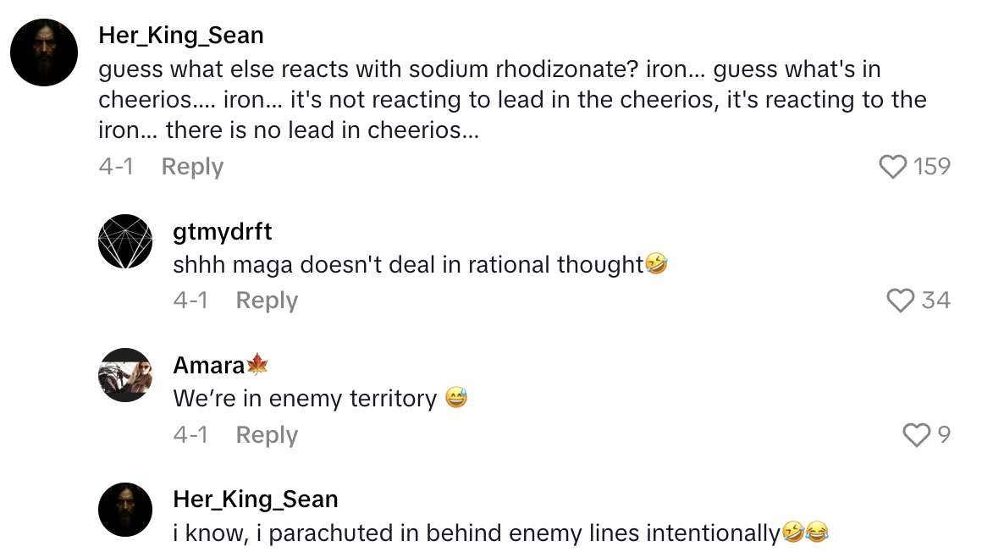Like Her_King_Sean's sodium rhodizonate comment with the heart
This screenshot has width=982, height=552.
coord(893,167)
